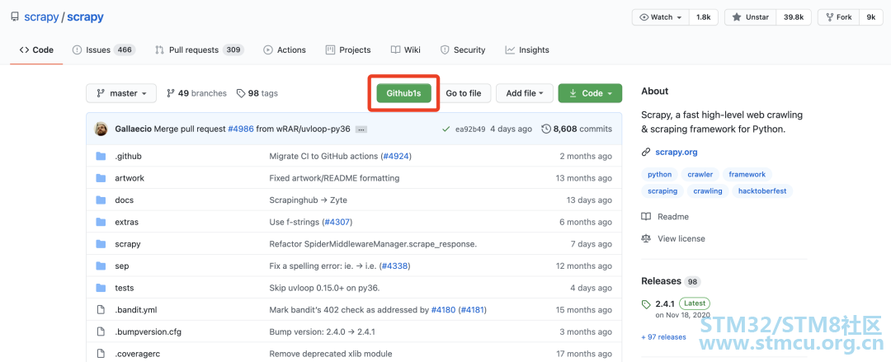Image resolution: width=891 pixels, height=362 pixels.
Task: Open pull request #4986 link
Action: pos(241,129)
